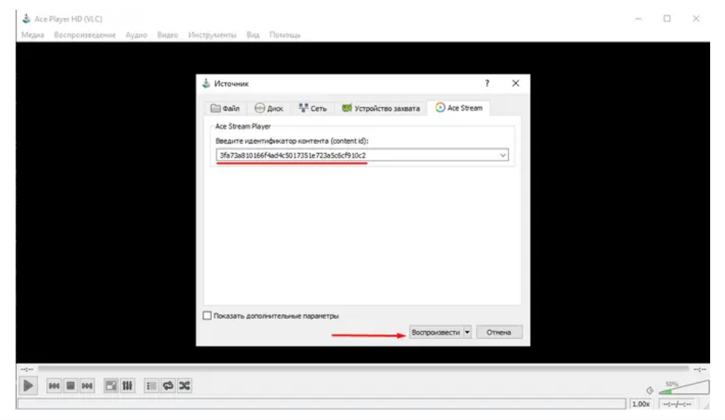Image resolution: width=725 pixels, height=420 pixels.
Task: Open the Инструменты menu
Action: (x=212, y=35)
